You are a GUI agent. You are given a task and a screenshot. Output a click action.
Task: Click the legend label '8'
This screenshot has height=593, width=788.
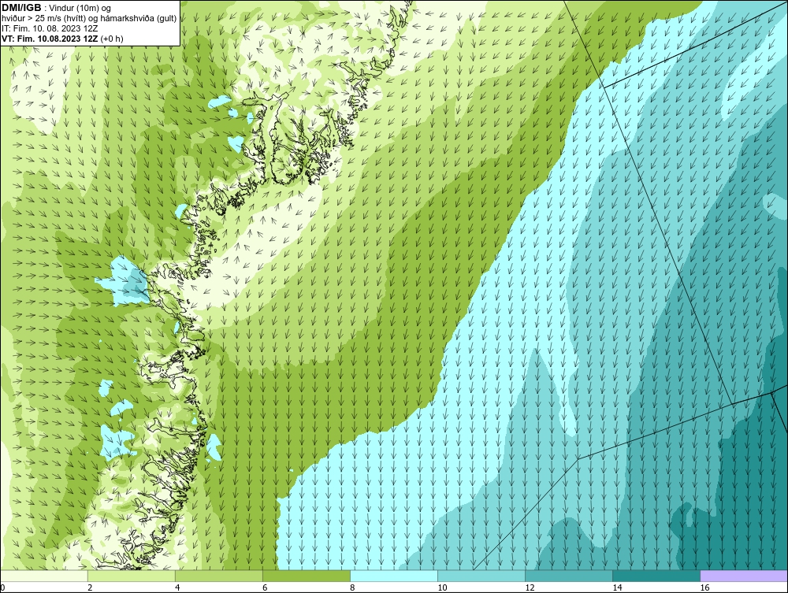(x=352, y=587)
